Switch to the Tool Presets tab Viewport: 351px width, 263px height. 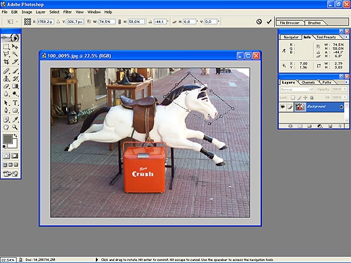point(326,37)
